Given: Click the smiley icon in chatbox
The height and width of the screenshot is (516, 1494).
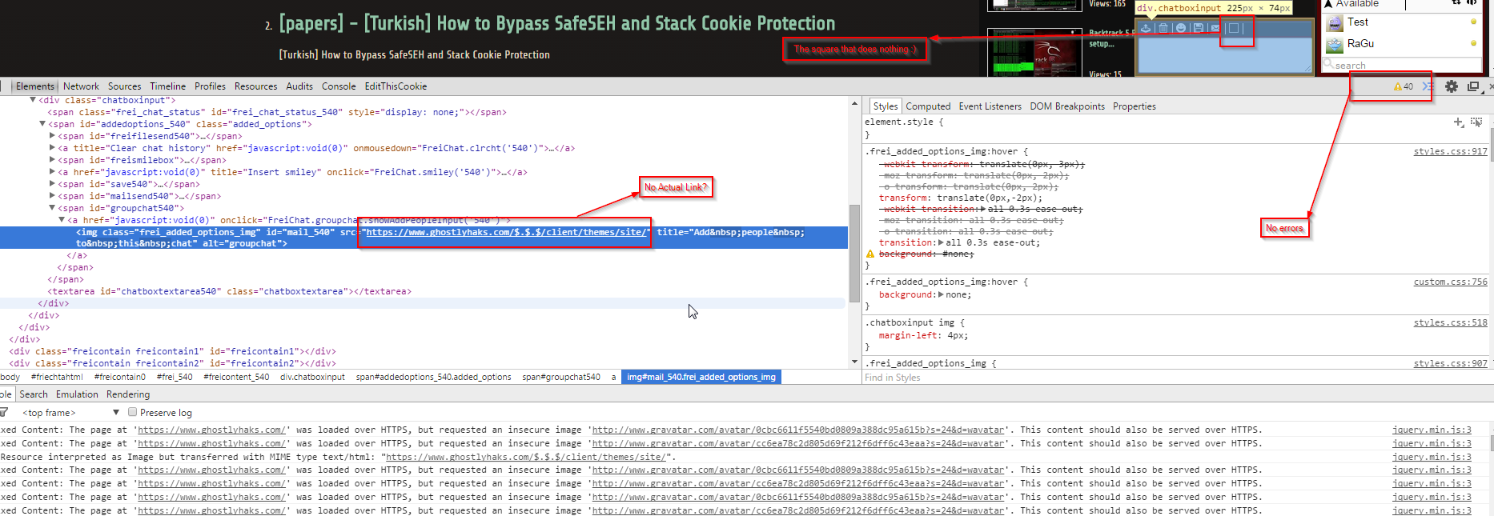Looking at the screenshot, I should point(1180,28).
